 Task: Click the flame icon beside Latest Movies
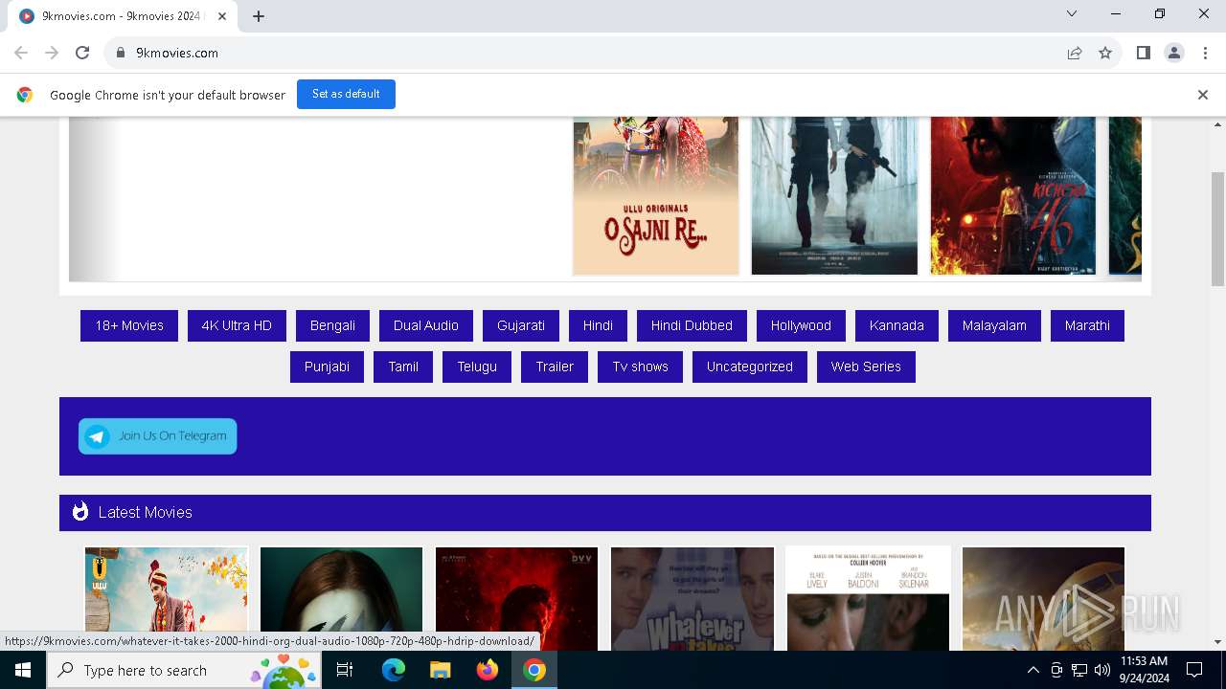[80, 512]
